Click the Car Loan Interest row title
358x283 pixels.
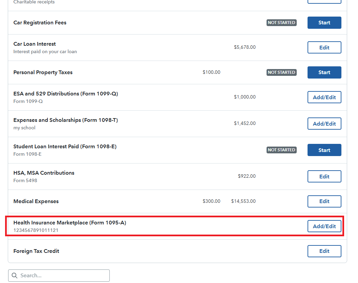tap(35, 44)
